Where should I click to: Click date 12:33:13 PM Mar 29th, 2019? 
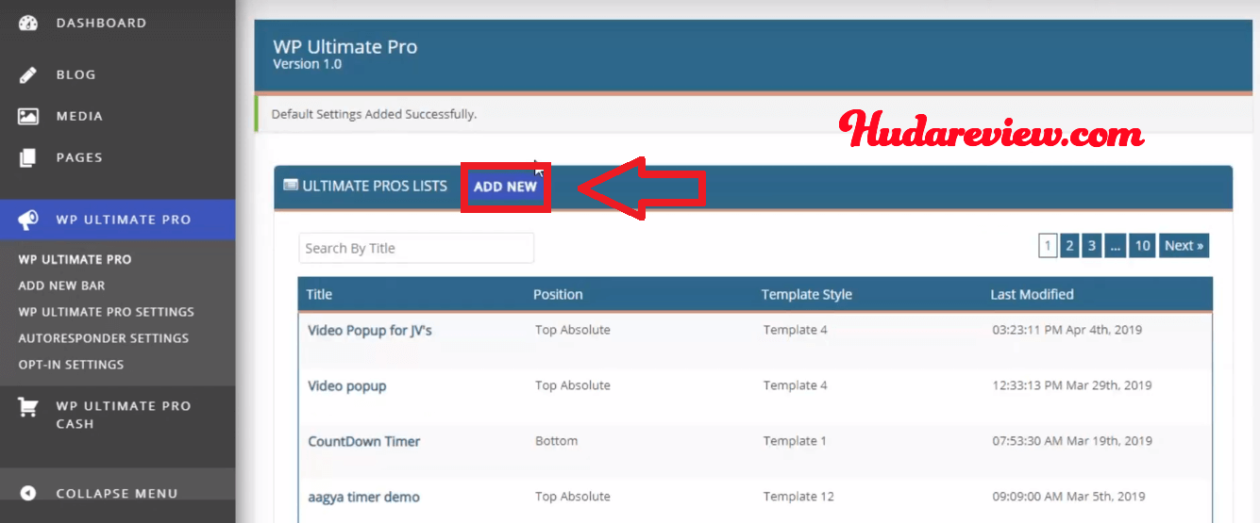click(1072, 385)
